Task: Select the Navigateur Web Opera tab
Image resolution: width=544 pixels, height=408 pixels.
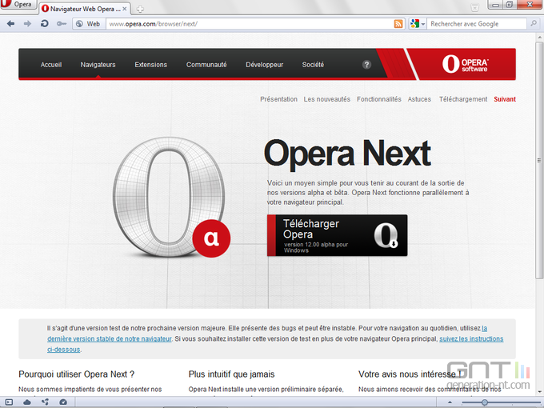Action: [85, 9]
